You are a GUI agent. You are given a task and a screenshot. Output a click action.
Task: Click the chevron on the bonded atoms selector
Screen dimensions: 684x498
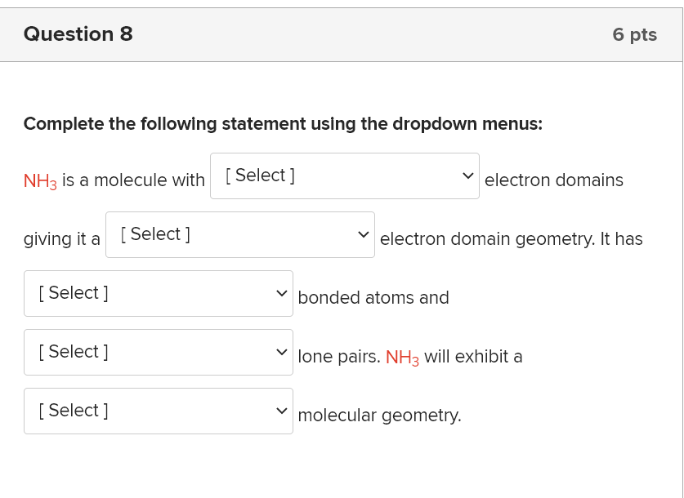pos(281,292)
